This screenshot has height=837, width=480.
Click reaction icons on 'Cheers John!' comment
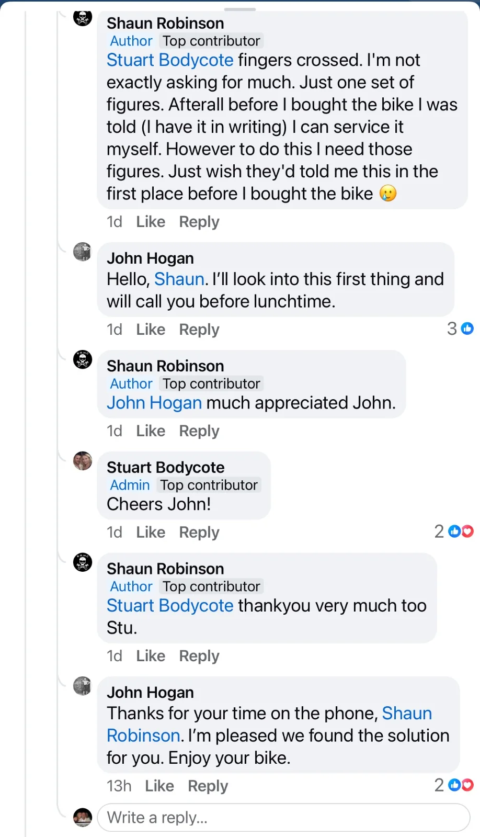click(x=461, y=531)
